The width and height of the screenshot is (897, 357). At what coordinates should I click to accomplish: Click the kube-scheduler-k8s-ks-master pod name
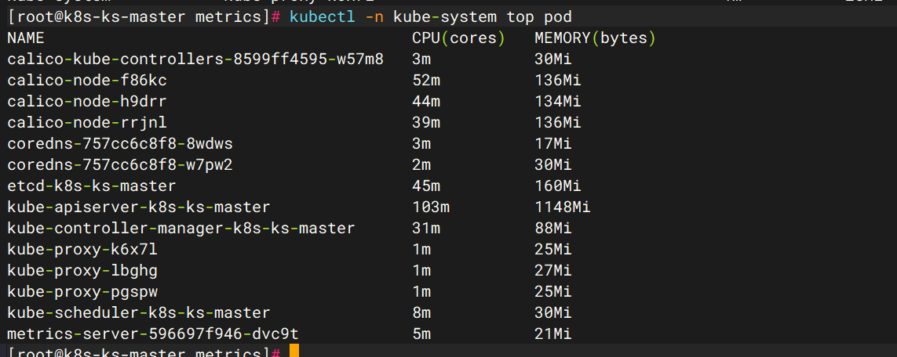[139, 312]
